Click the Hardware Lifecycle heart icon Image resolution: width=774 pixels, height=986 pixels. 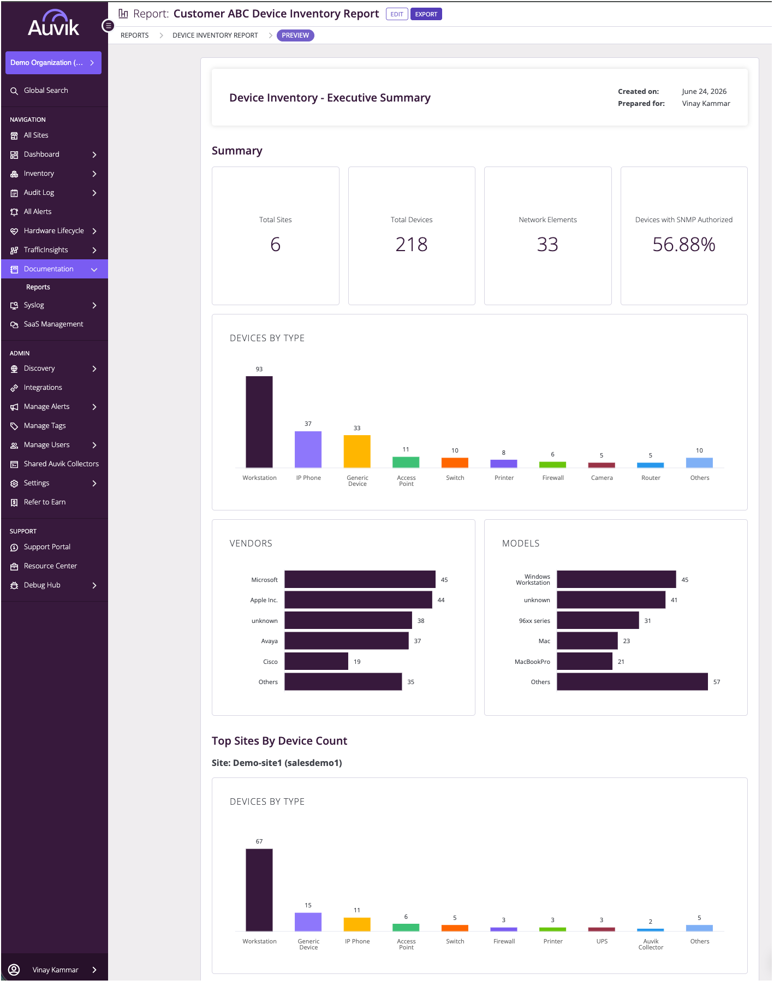coord(14,231)
